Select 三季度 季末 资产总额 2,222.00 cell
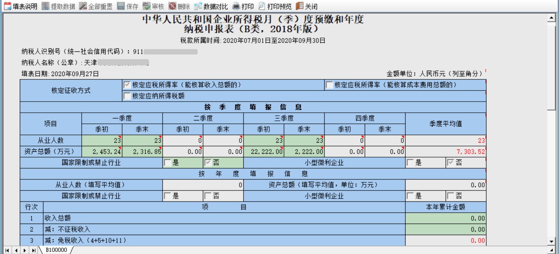Viewport: 559px width, 254px height. pos(304,151)
